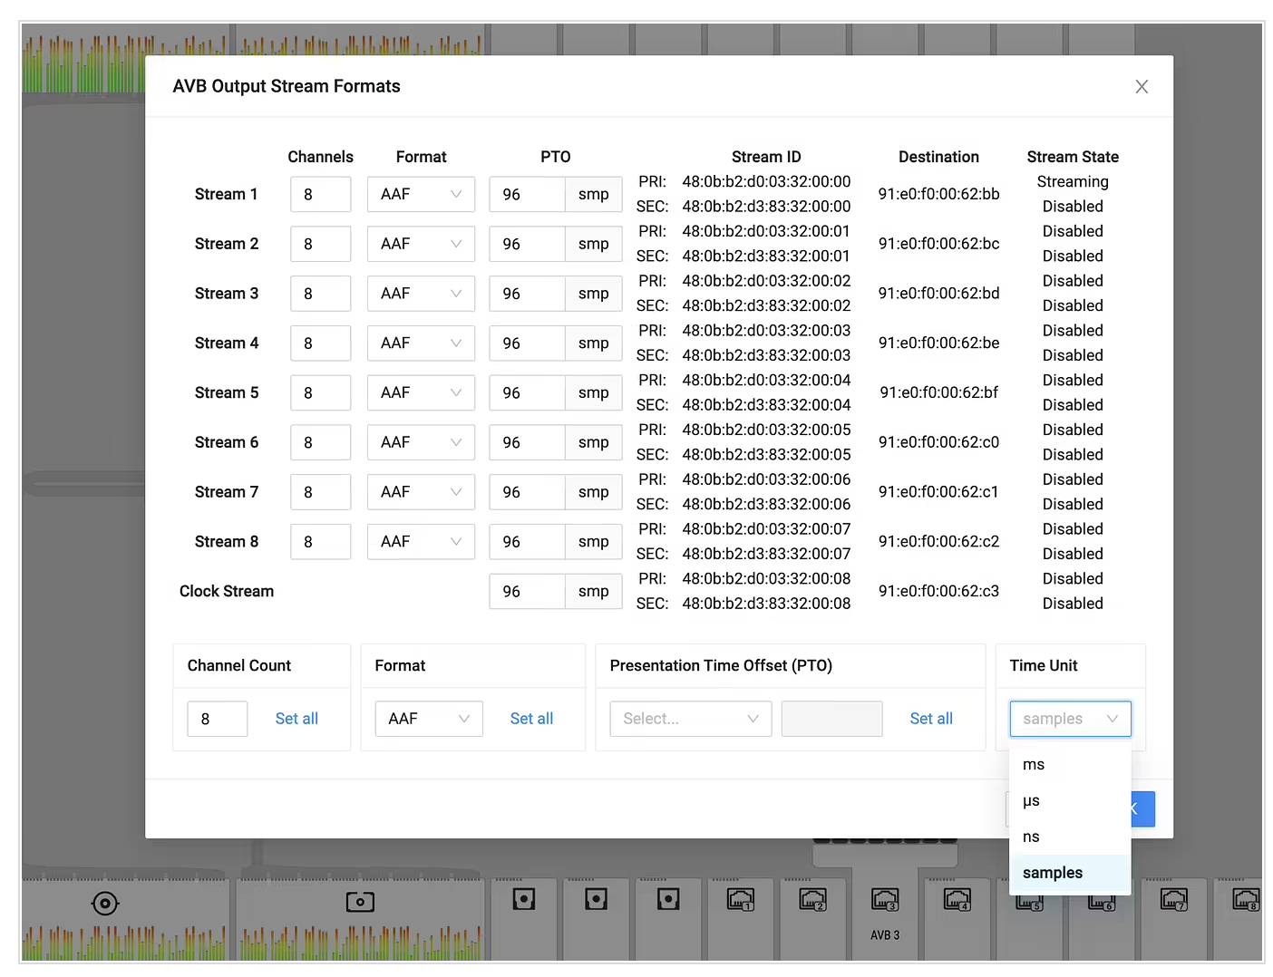Screen dimensions: 1273x977
Task: Open Stream 6 Format dropdown
Action: coord(421,442)
